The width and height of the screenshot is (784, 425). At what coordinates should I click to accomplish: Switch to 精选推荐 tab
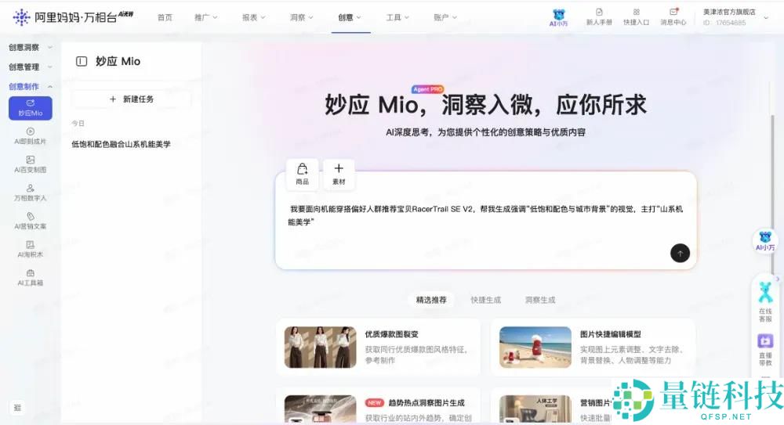point(431,300)
